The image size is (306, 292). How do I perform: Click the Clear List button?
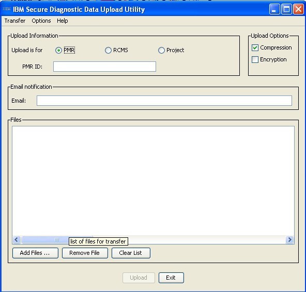click(131, 253)
